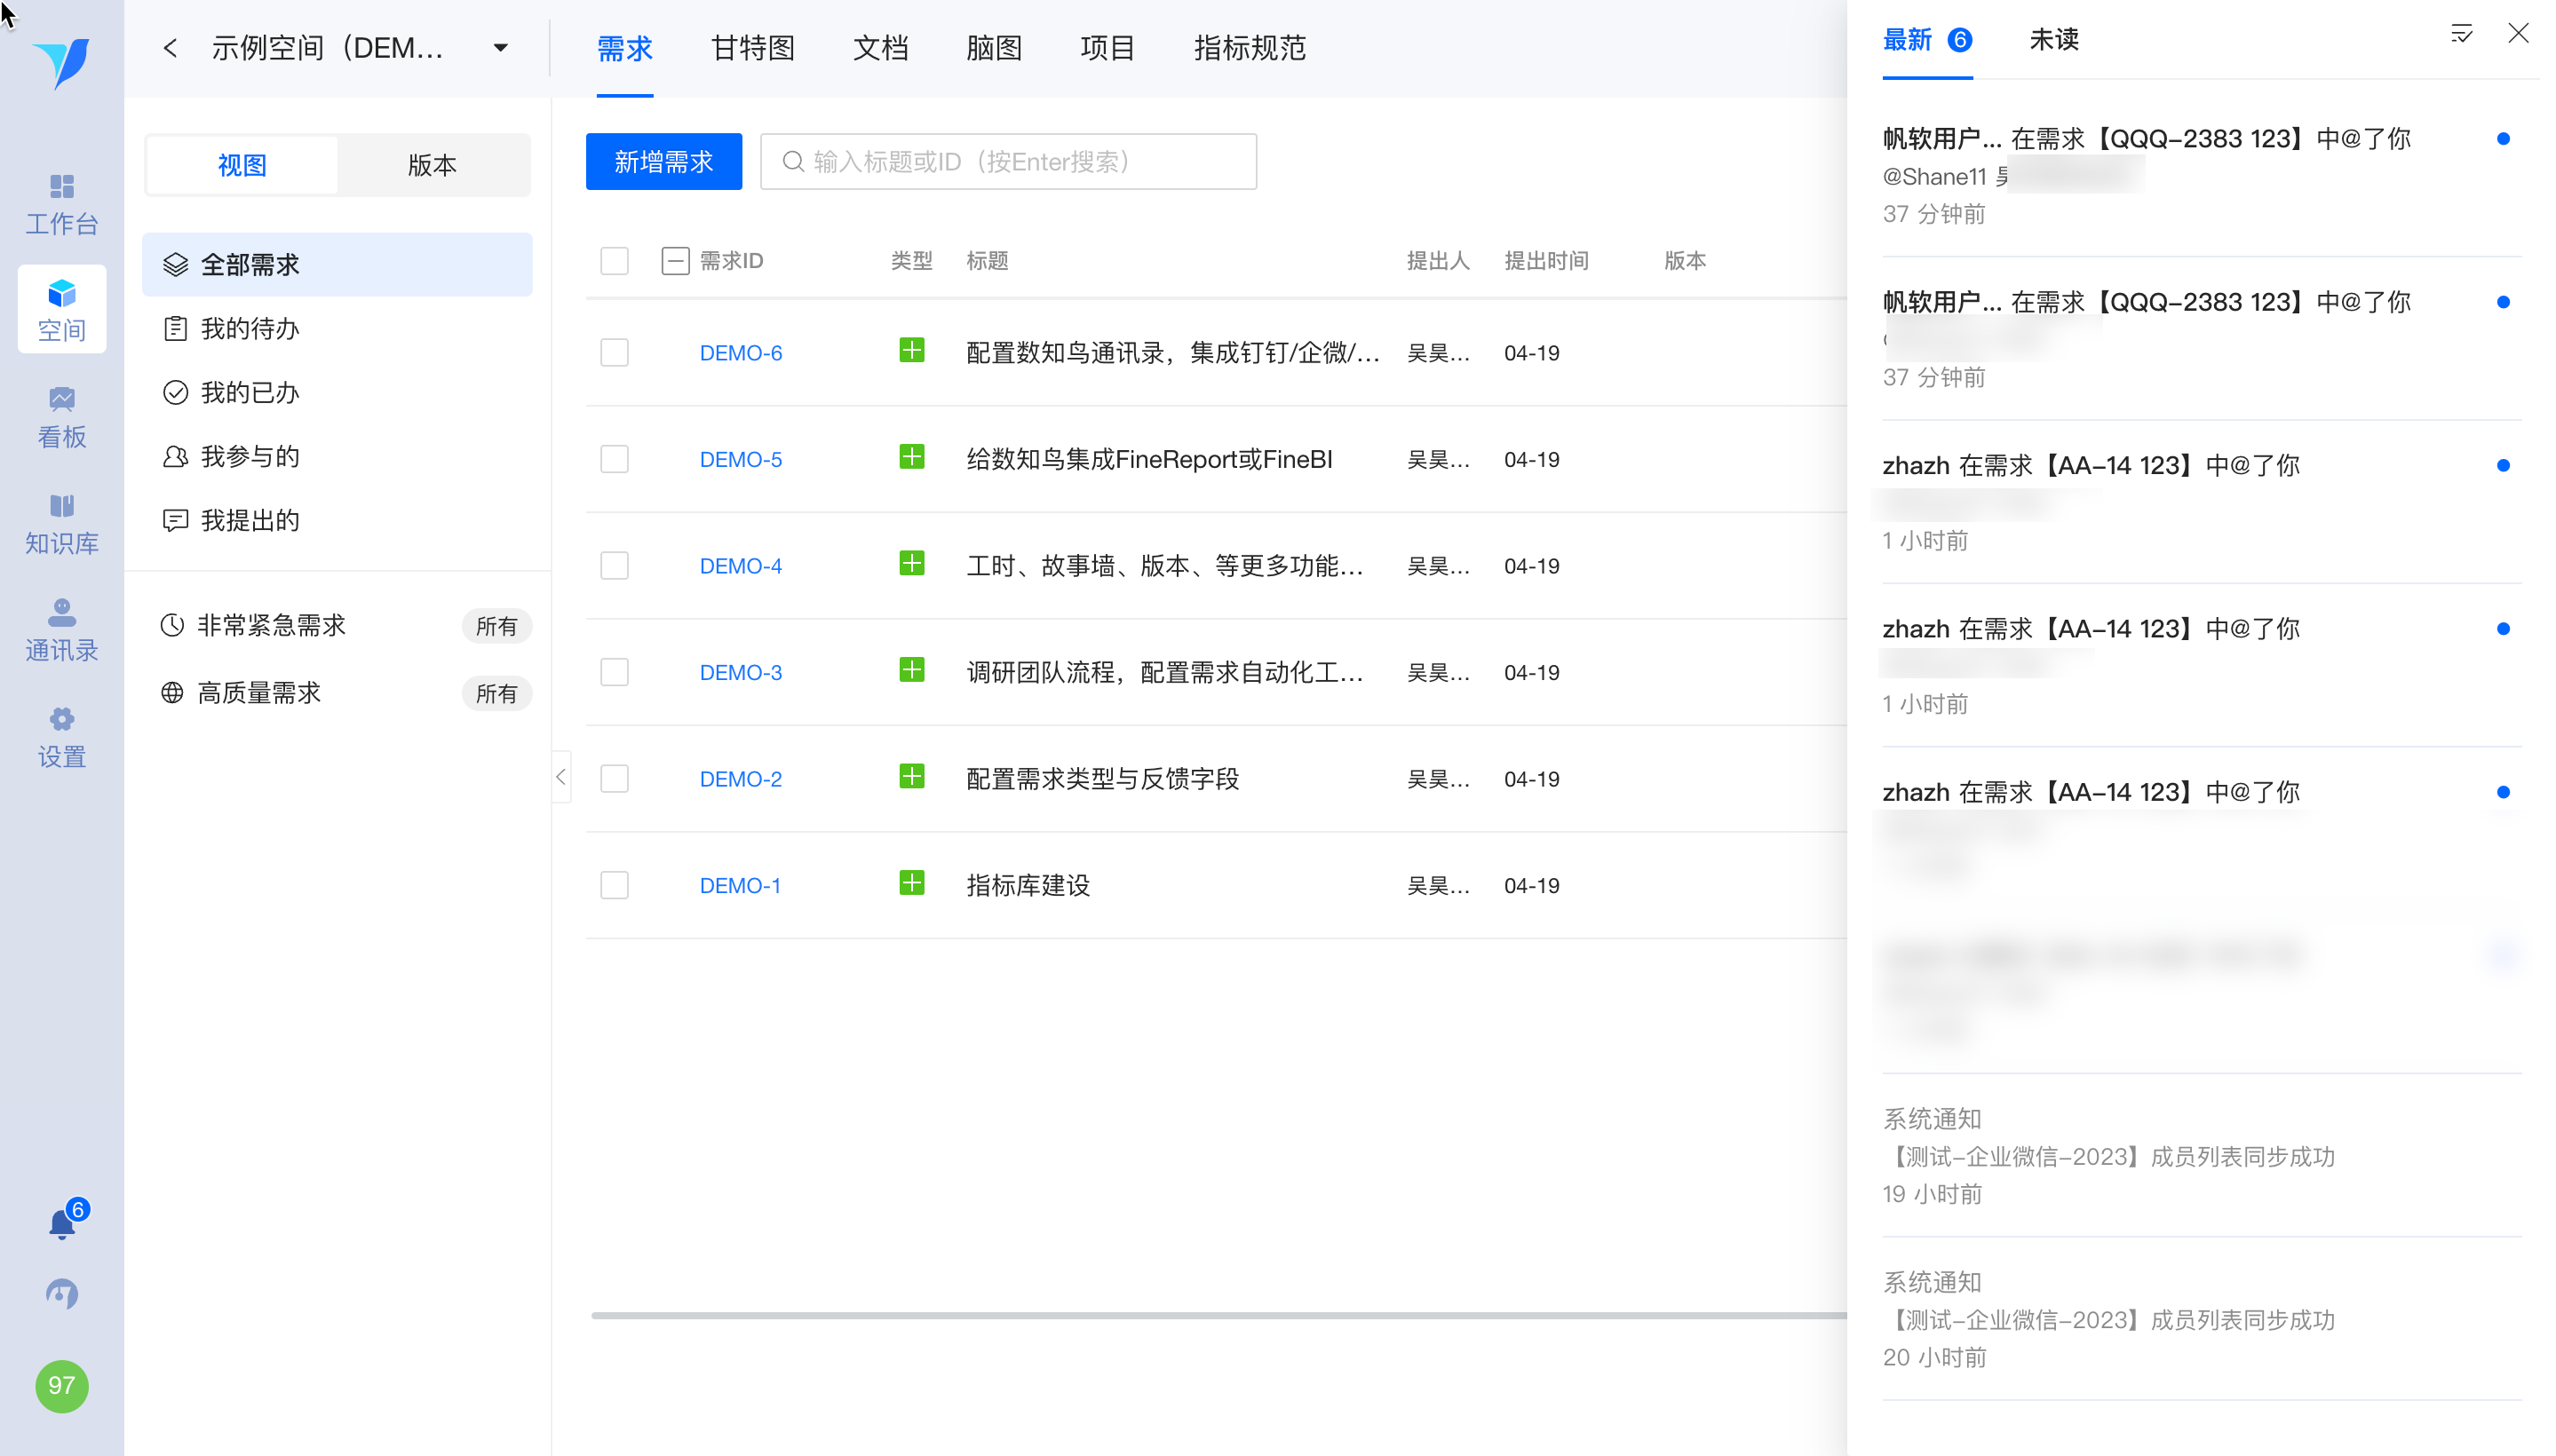Expand the 示例空间 space dropdown arrow
The height and width of the screenshot is (1456, 2556).
[500, 48]
